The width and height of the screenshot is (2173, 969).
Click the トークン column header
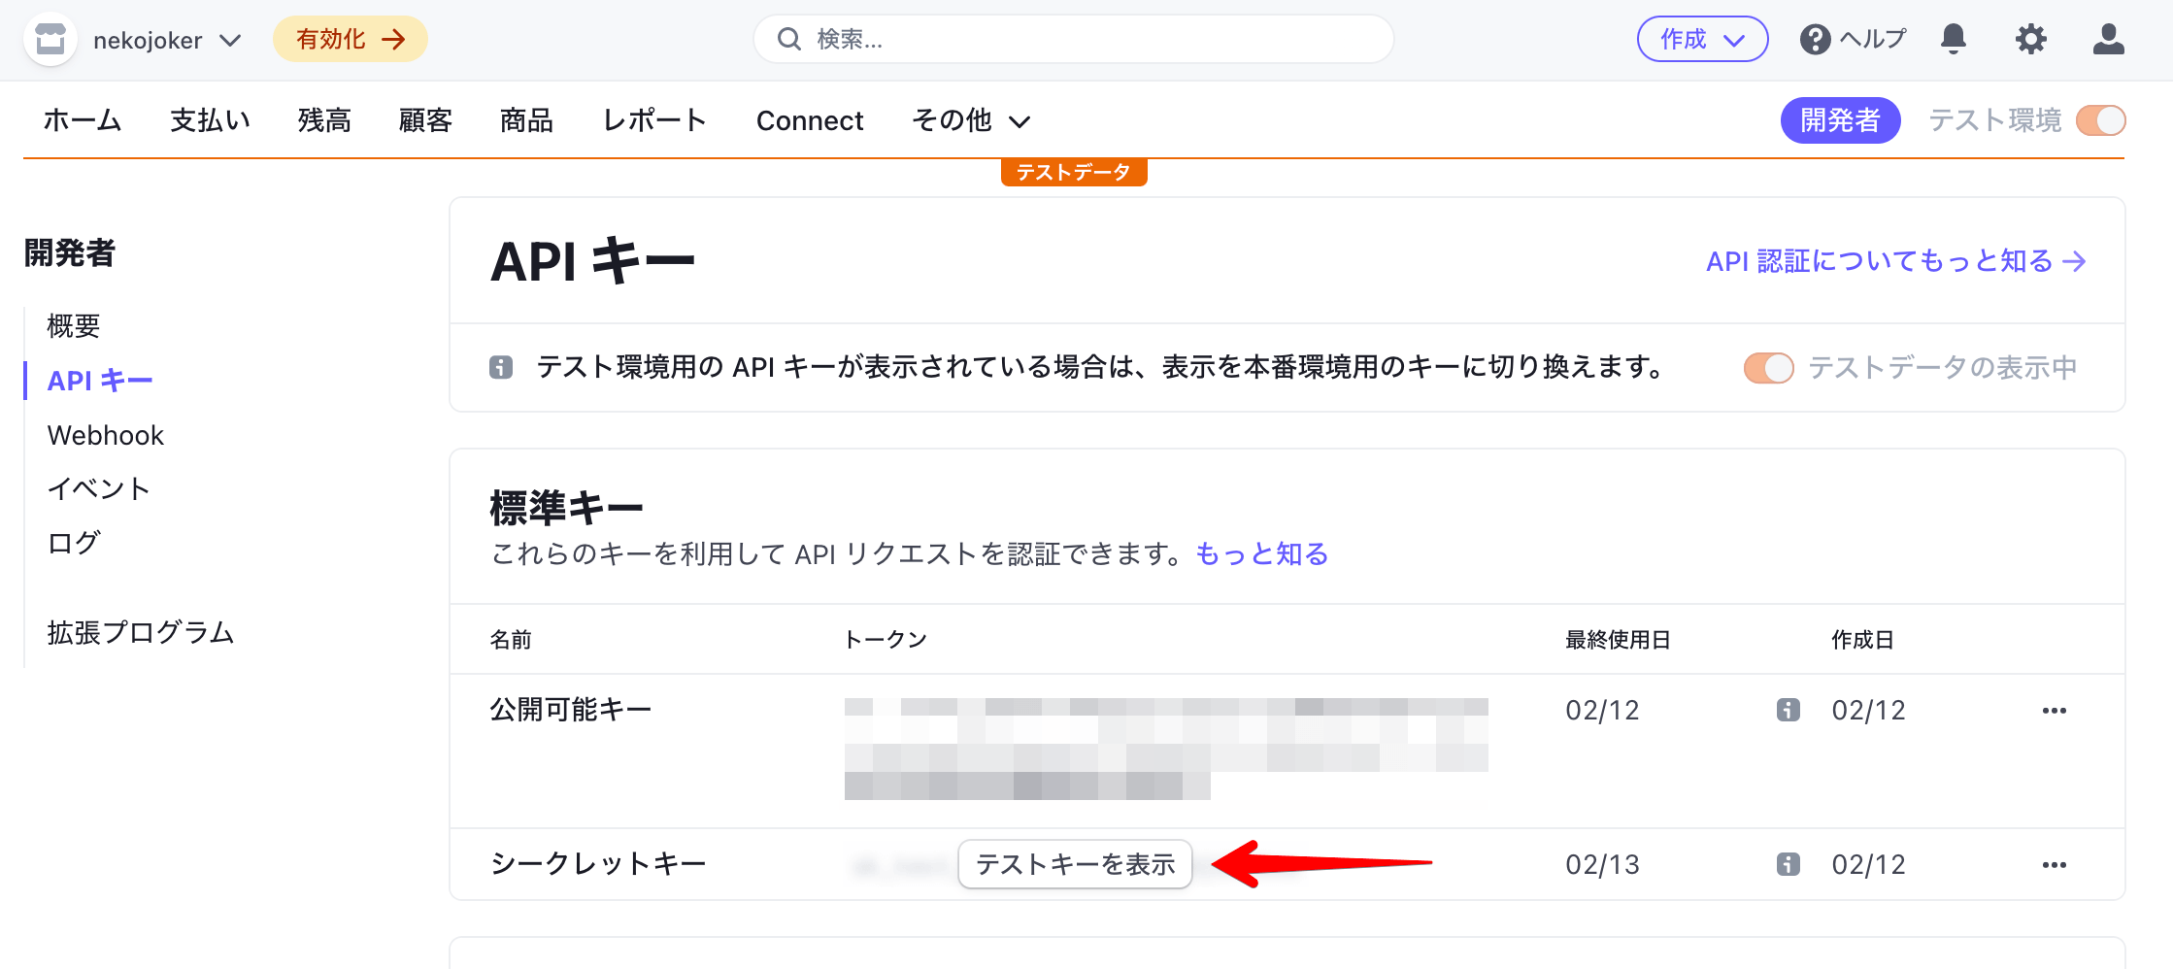(886, 640)
